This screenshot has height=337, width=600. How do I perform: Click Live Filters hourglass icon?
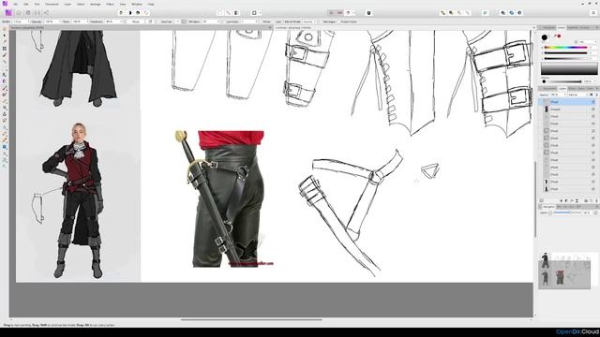(577, 200)
